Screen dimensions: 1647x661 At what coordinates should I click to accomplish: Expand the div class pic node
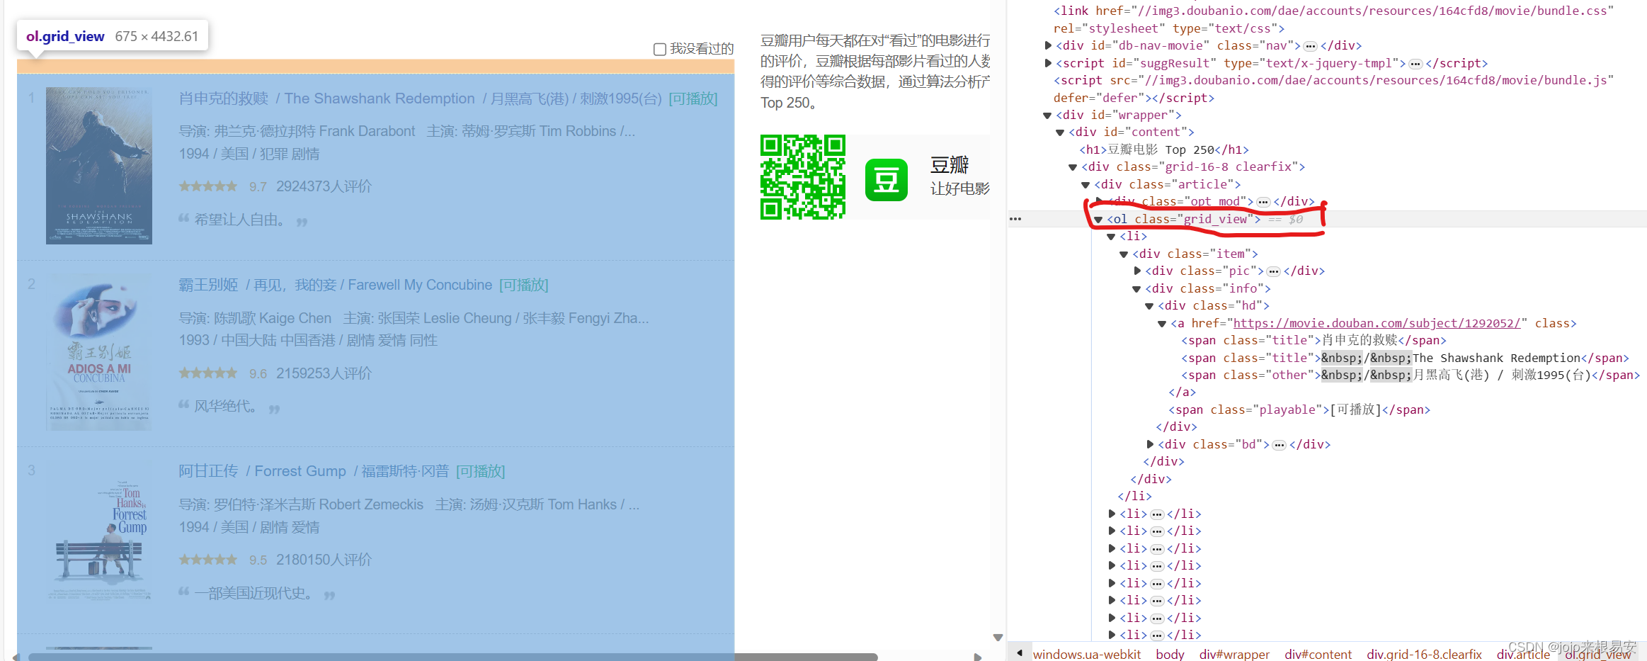1137,271
